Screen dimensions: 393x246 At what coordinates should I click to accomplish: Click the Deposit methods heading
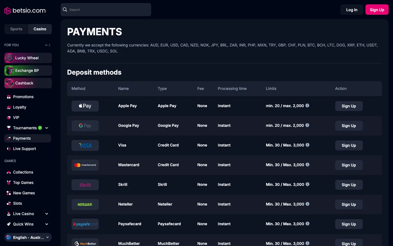94,72
